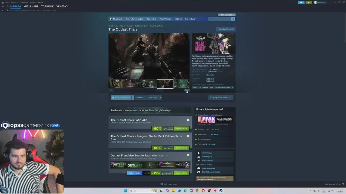Screen dimensions: 346x194
Task: Click the Korku tag
Action: 195,87
